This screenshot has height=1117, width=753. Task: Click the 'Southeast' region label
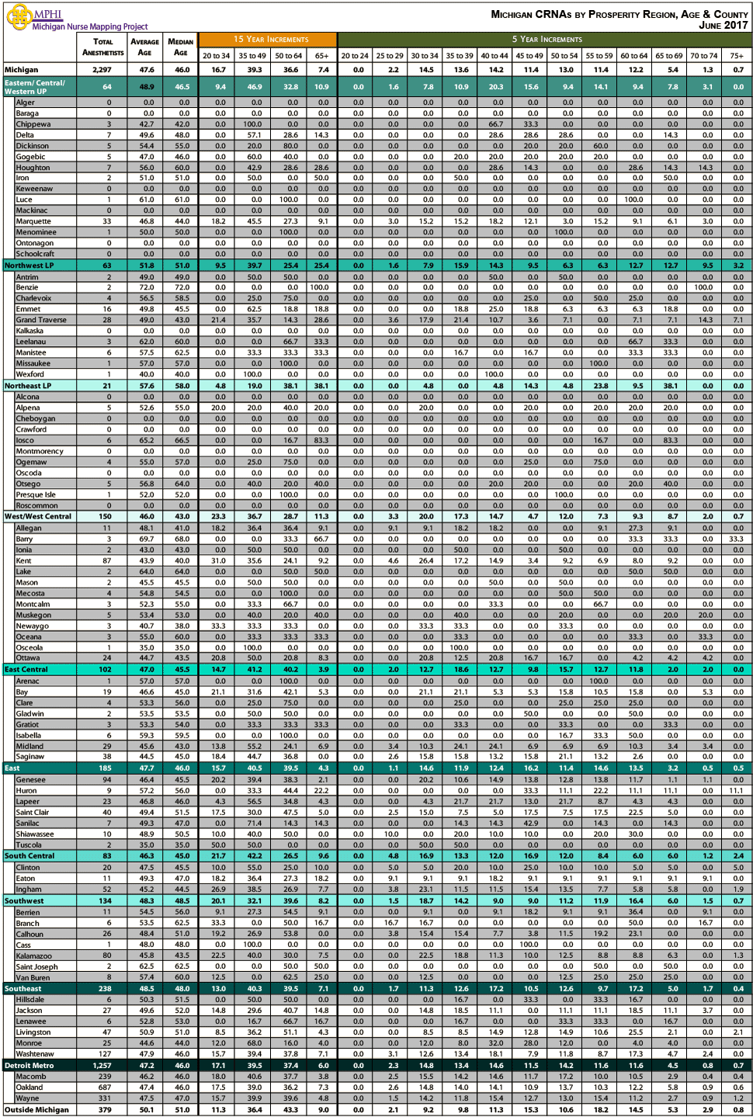23,988
